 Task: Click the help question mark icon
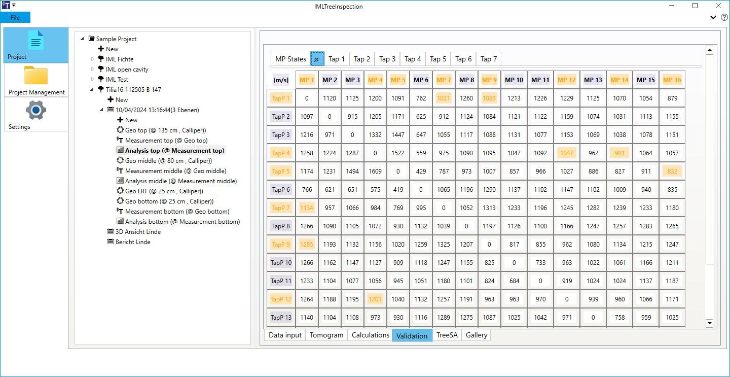pos(724,17)
